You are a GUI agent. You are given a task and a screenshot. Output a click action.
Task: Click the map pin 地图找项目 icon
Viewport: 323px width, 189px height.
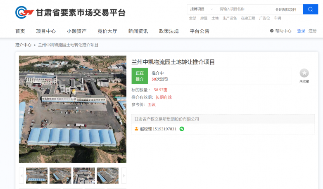tap(277, 9)
